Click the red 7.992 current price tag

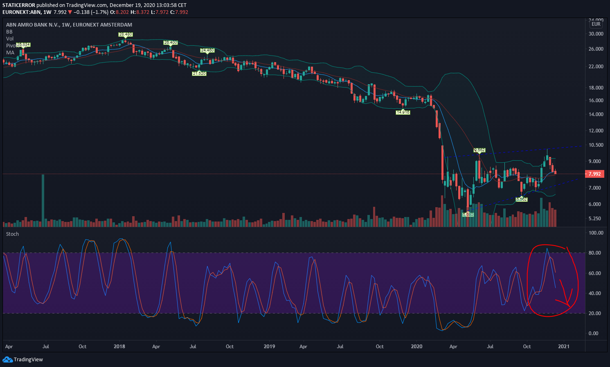coord(594,174)
